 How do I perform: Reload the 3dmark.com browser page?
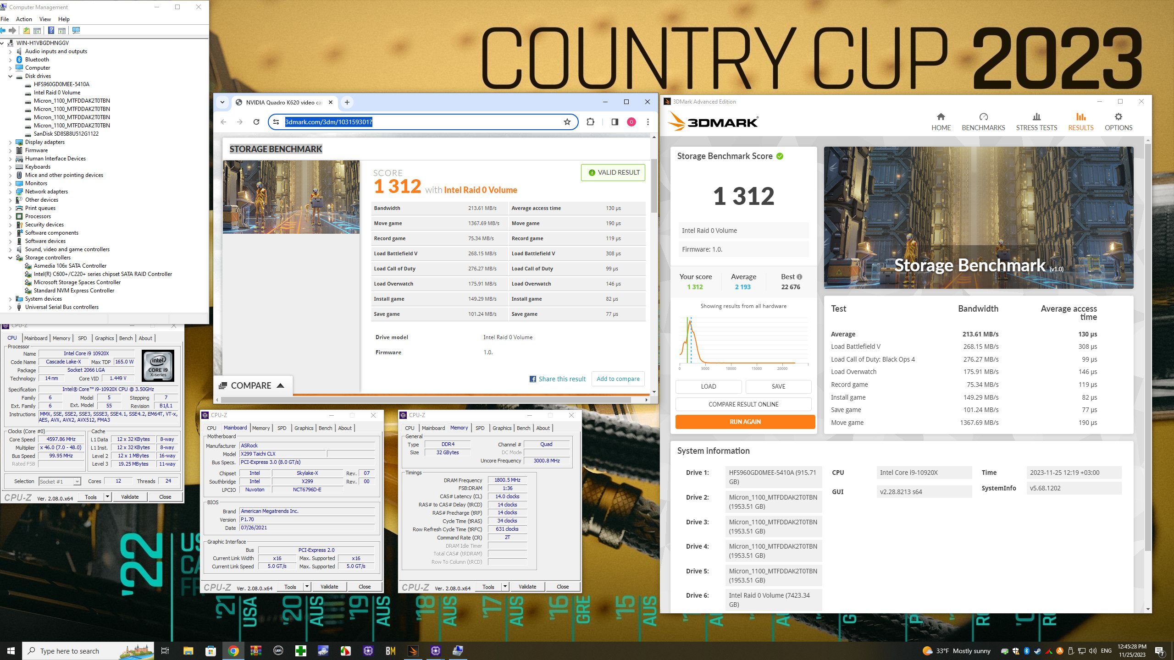(256, 122)
